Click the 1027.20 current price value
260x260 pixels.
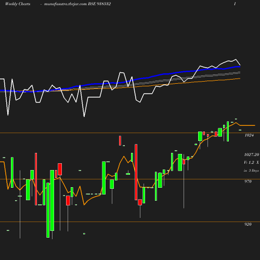[x=252, y=154]
